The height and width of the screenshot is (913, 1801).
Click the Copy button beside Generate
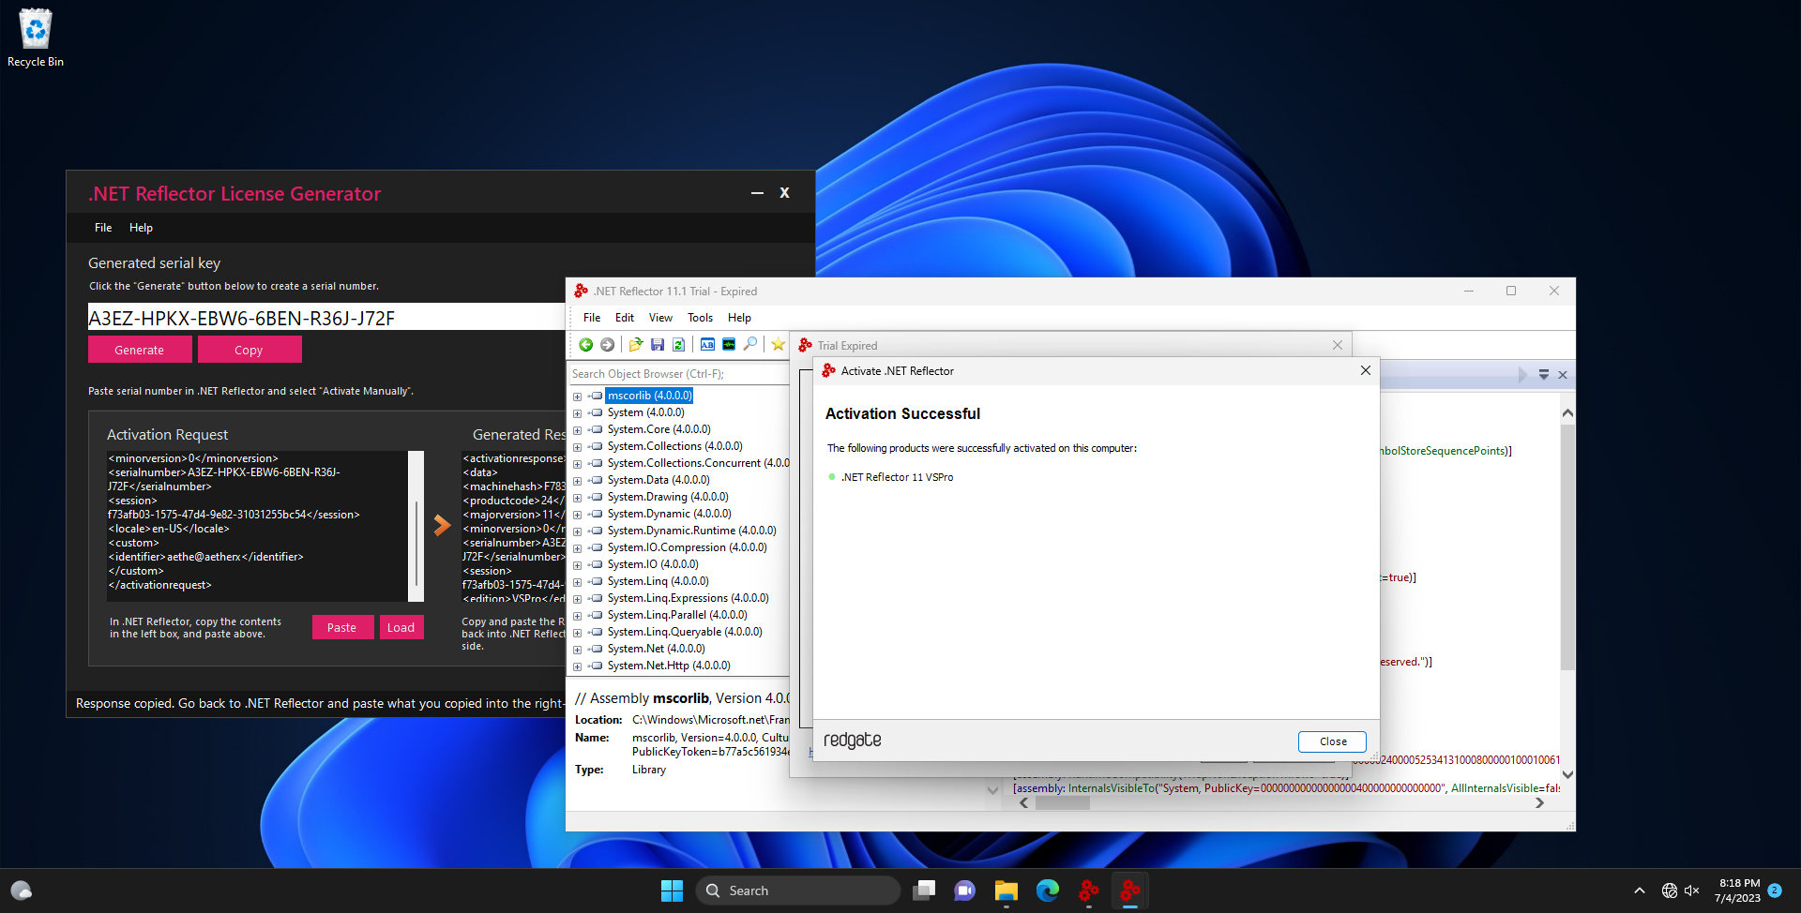(x=250, y=350)
